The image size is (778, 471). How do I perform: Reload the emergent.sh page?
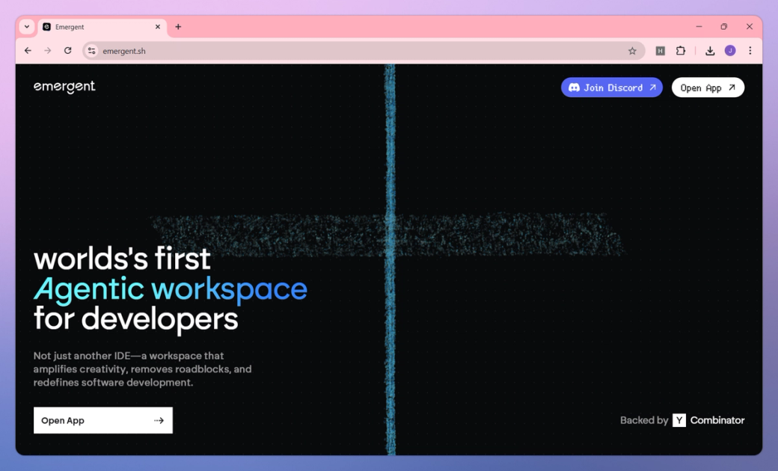(68, 51)
